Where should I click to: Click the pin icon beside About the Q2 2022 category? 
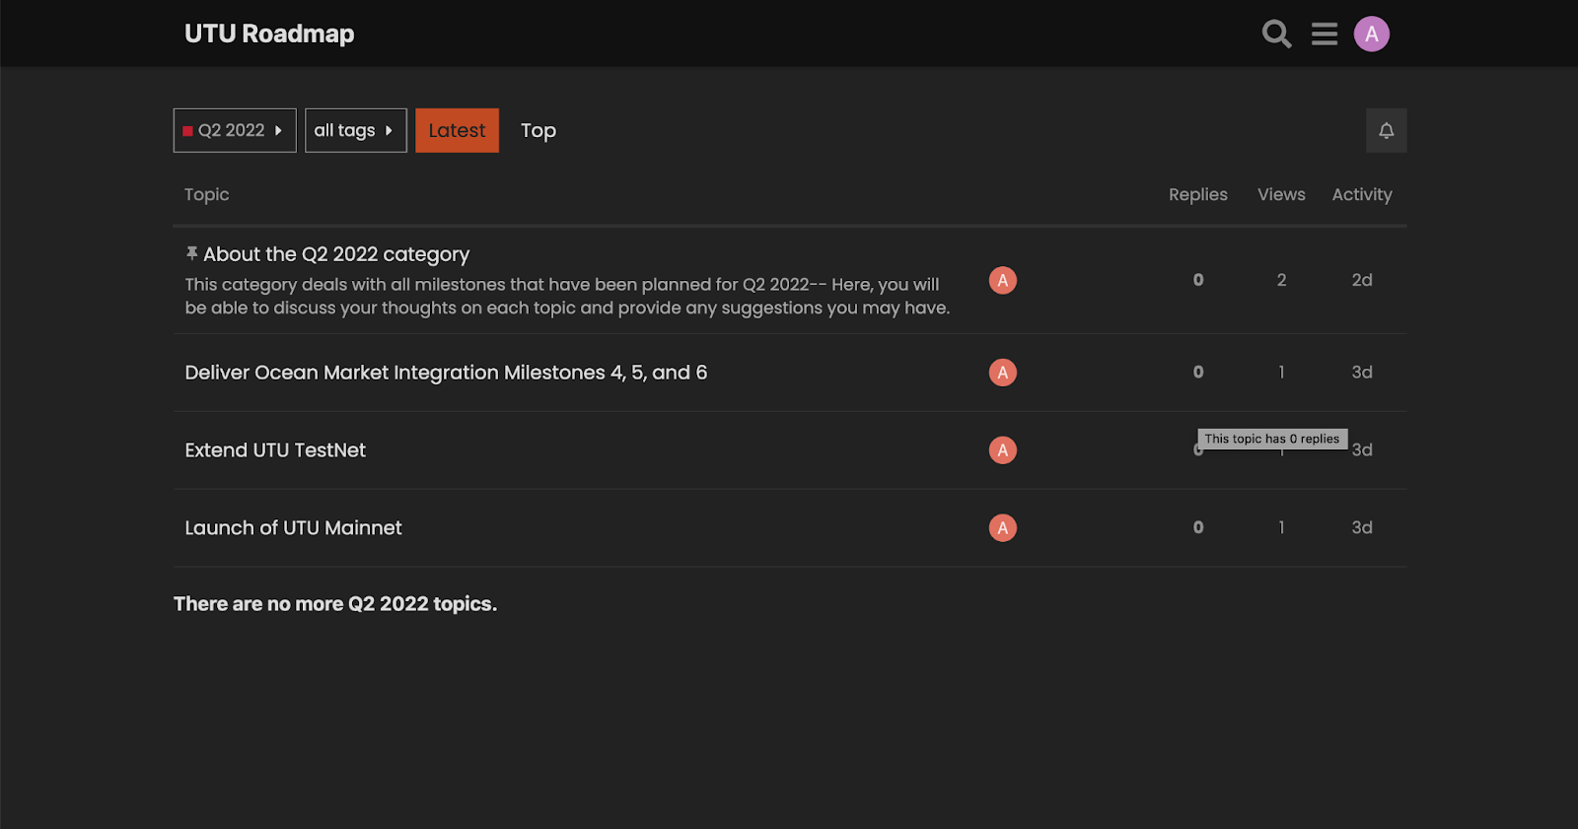[x=192, y=253]
